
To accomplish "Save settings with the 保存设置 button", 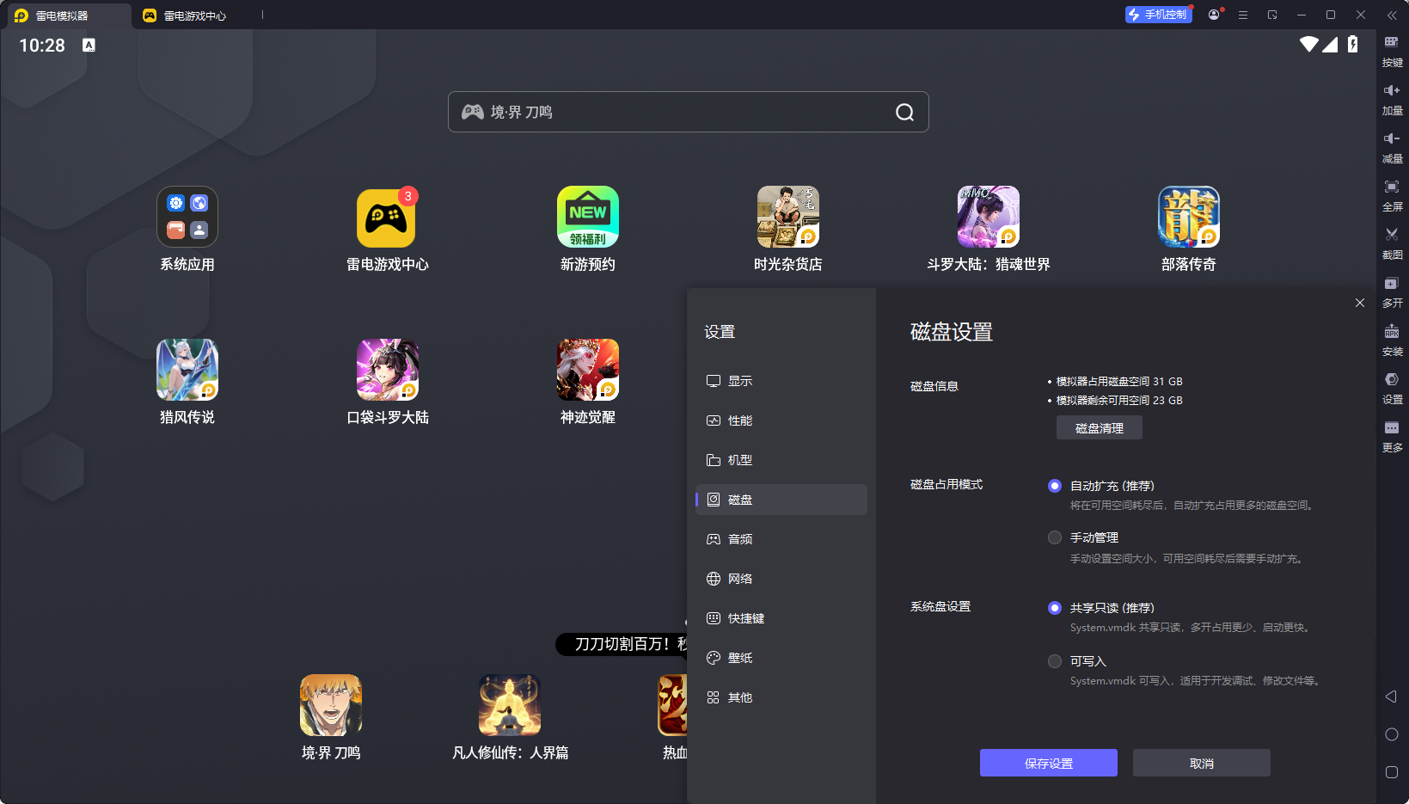I will 1048,763.
